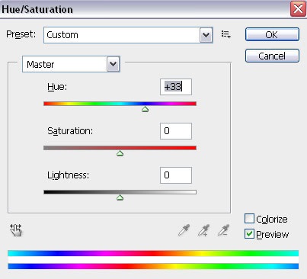
Task: Click the Lightness slider handle
Action: 120,197
